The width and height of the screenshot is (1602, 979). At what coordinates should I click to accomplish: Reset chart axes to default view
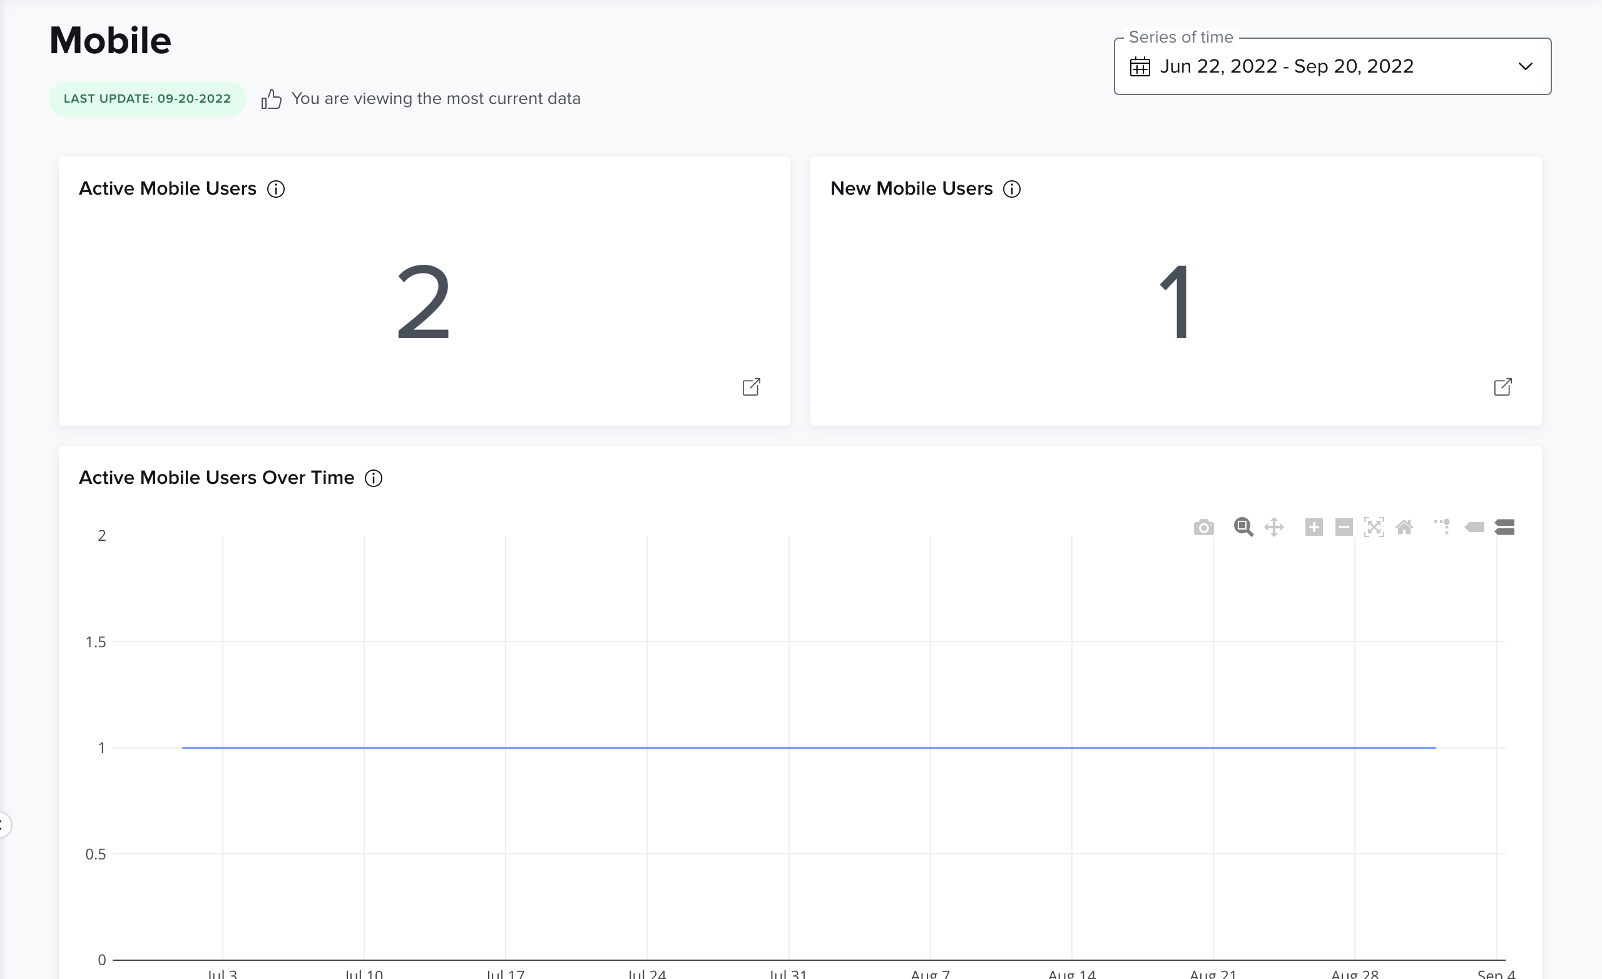(1405, 527)
